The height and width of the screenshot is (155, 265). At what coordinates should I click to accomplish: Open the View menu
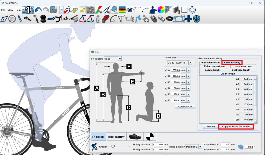(10, 10)
